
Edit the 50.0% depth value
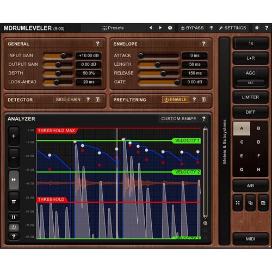(x=89, y=73)
